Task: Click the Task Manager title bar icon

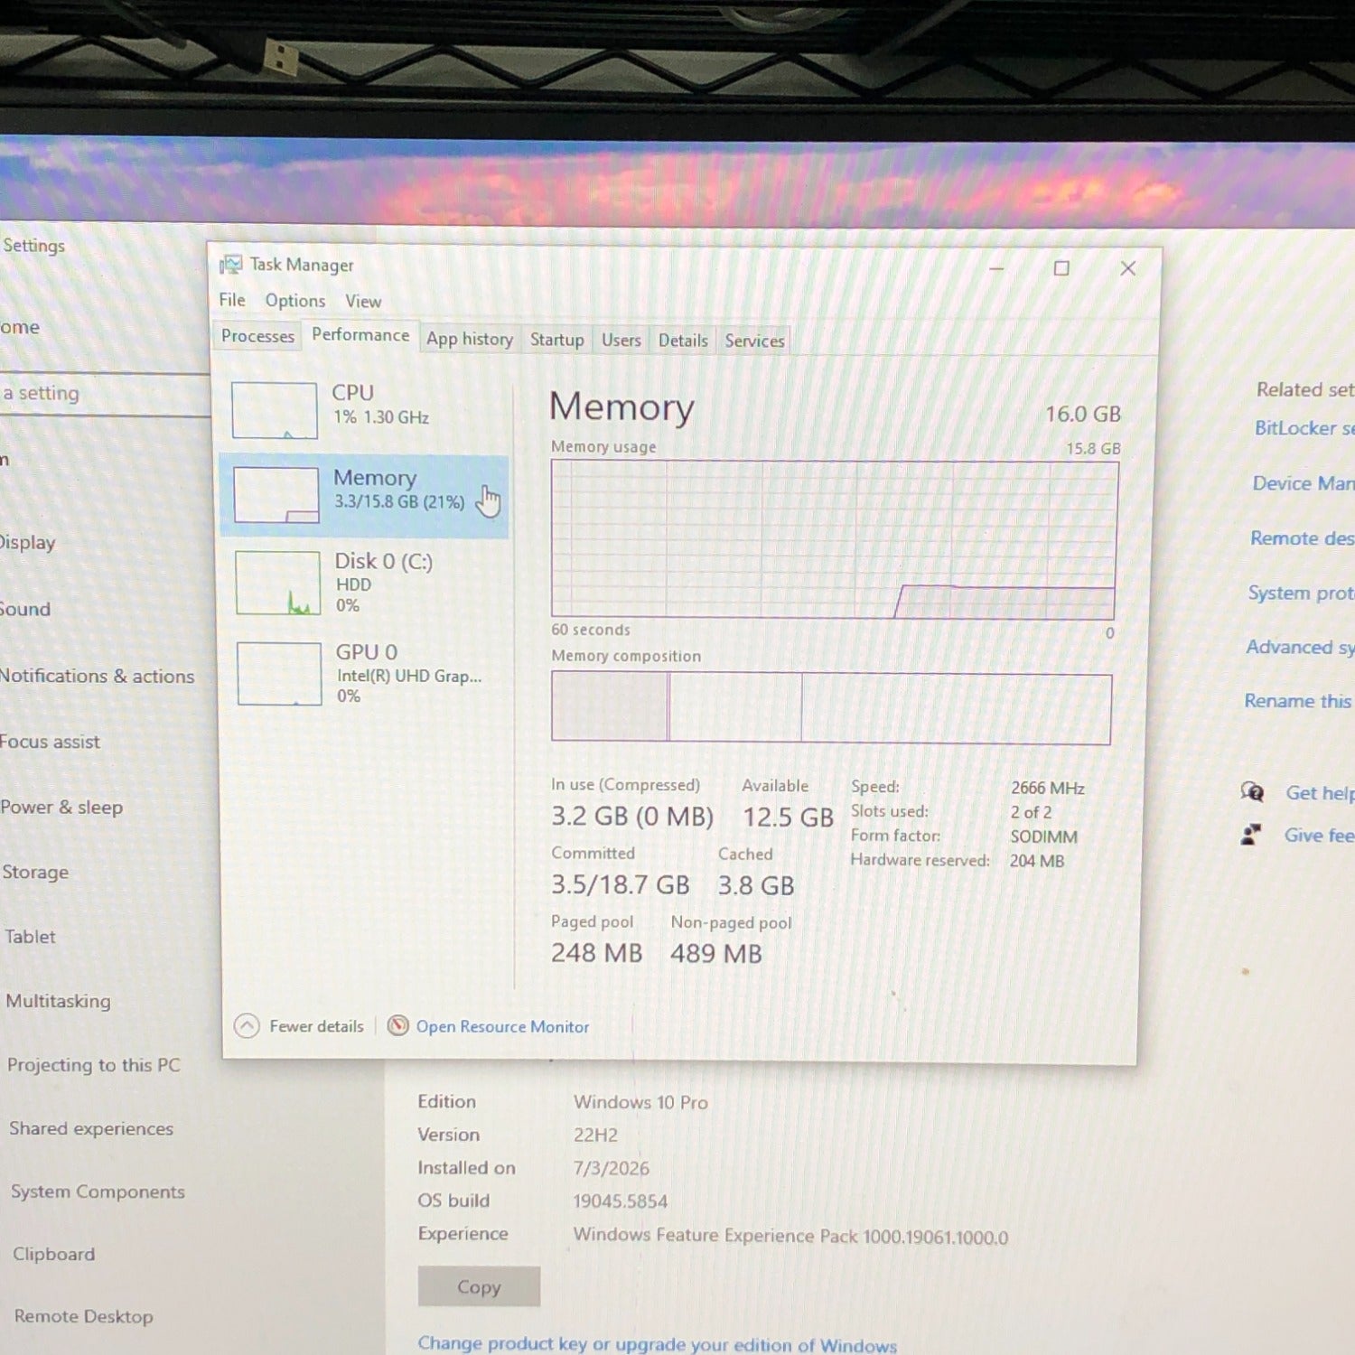Action: tap(231, 265)
